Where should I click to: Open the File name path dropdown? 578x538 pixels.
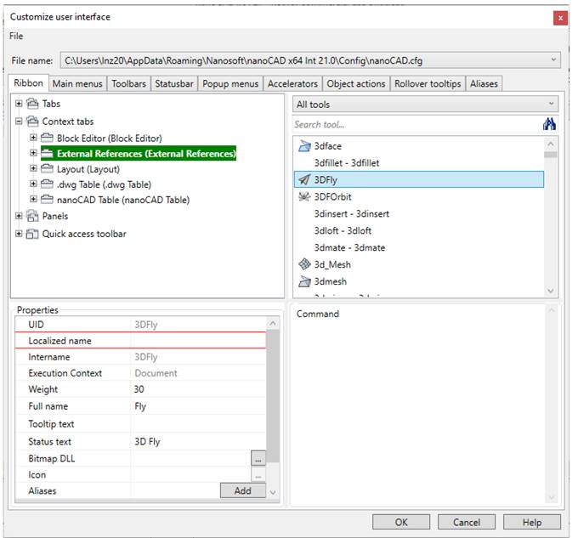coord(554,60)
